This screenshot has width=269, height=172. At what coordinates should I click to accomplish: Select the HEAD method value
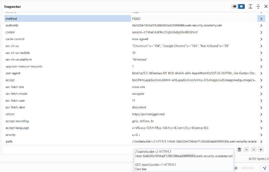pos(136,19)
